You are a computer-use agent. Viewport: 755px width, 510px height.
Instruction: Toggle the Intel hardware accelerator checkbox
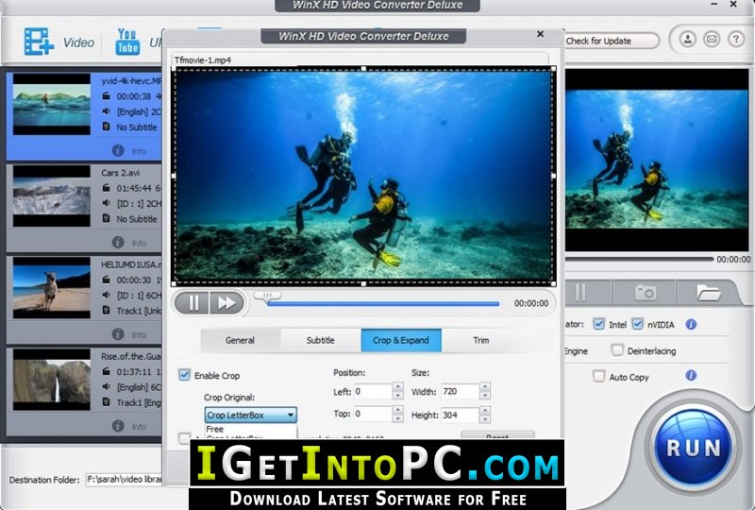(598, 324)
